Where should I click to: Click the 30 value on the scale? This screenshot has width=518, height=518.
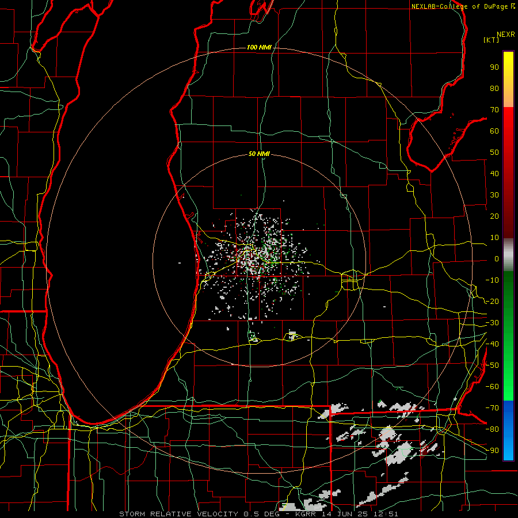[494, 195]
